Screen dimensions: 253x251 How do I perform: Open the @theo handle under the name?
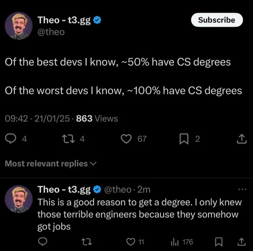(x=51, y=32)
